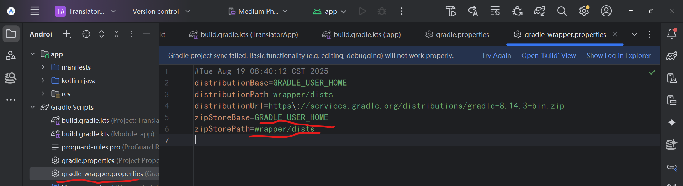
Task: Select gradle-wrapper.properties in project tree
Action: click(x=94, y=174)
